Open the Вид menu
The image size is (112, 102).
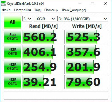(x=38, y=10)
